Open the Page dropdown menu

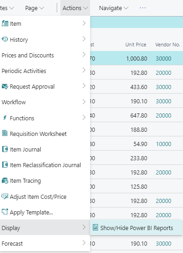pyautogui.click(x=34, y=8)
